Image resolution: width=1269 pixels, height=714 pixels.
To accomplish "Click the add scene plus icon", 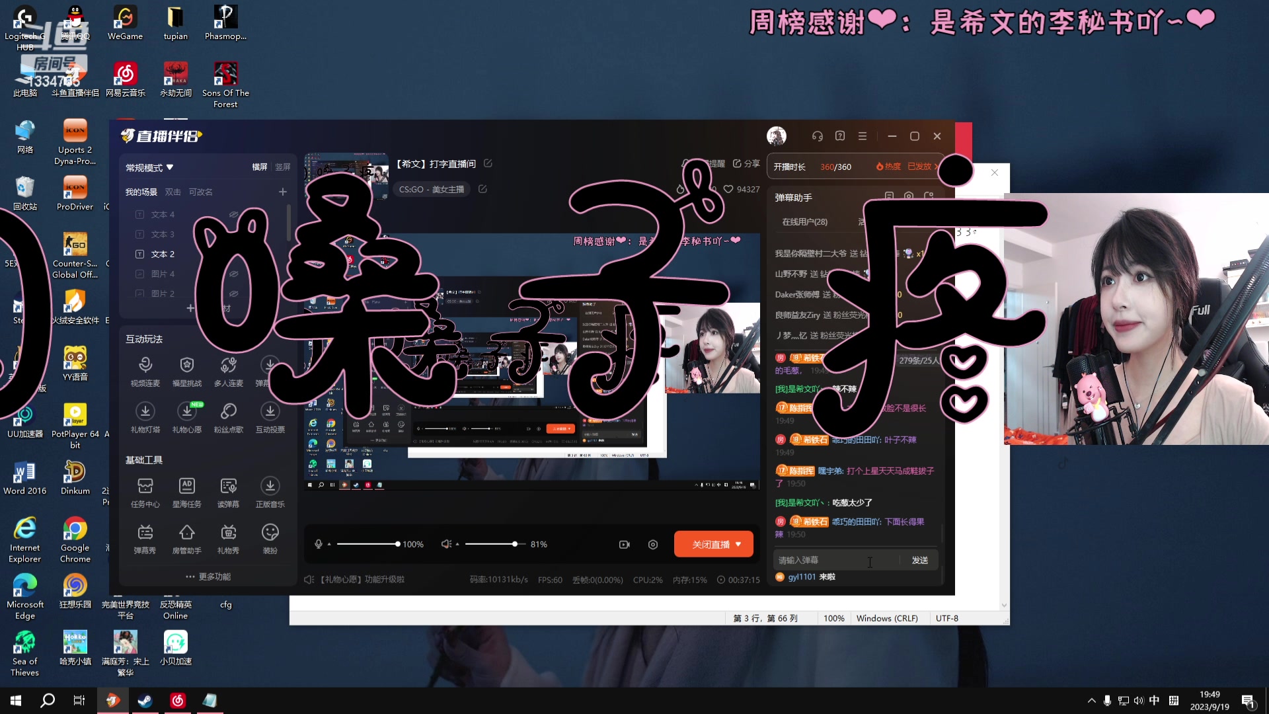I will click(x=283, y=192).
